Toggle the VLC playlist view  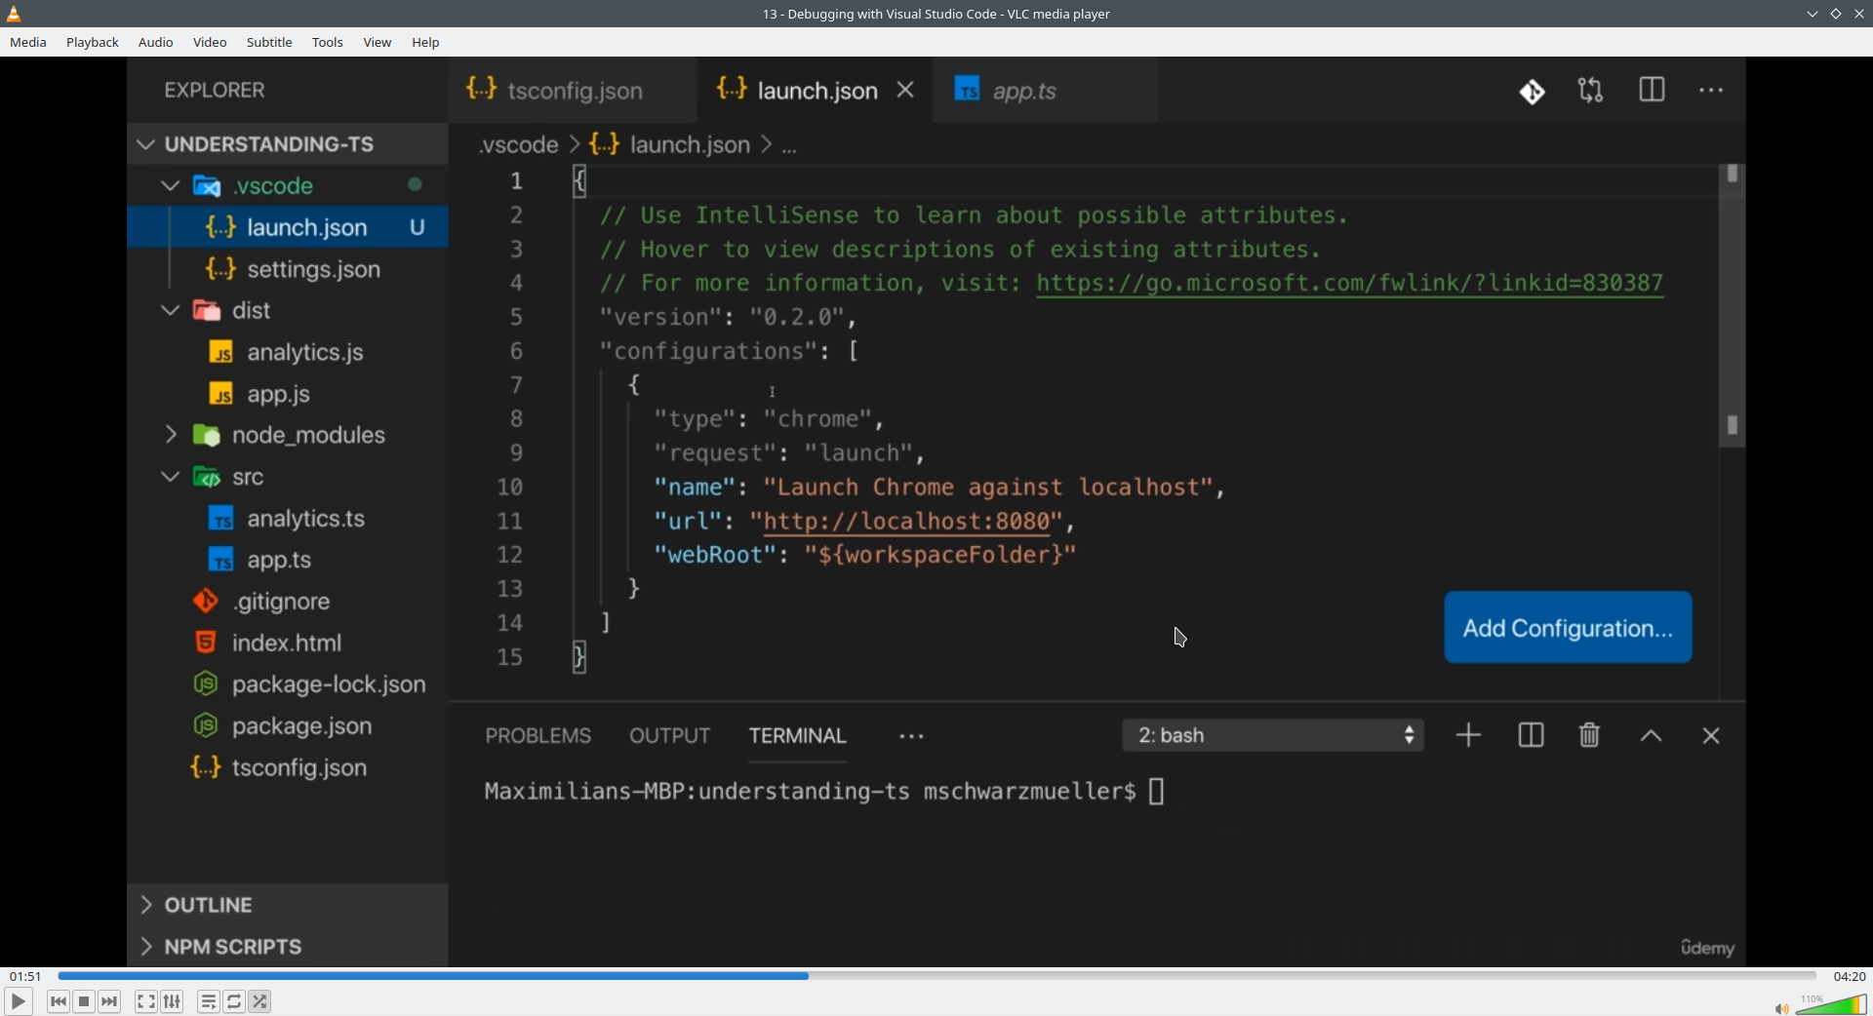click(x=209, y=1001)
